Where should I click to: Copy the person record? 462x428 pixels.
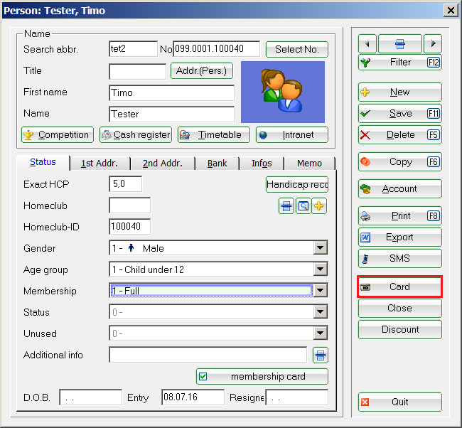pyautogui.click(x=400, y=162)
